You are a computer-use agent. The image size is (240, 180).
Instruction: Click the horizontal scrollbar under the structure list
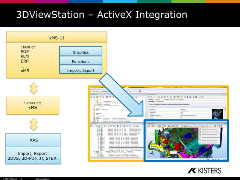tap(117, 157)
